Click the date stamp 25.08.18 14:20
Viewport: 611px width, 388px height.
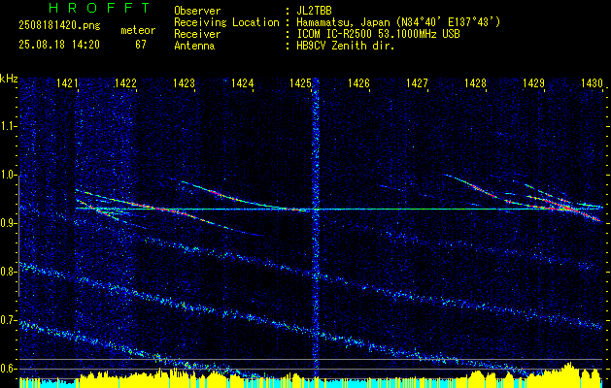(59, 45)
